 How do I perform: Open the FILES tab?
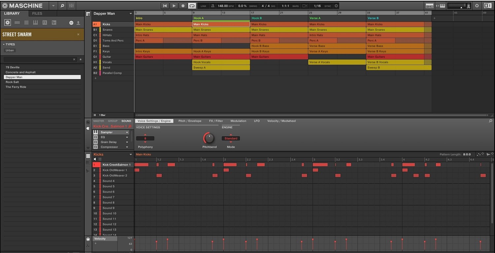click(37, 14)
